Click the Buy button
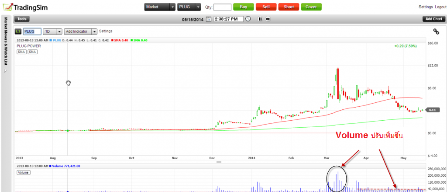 [244, 7]
